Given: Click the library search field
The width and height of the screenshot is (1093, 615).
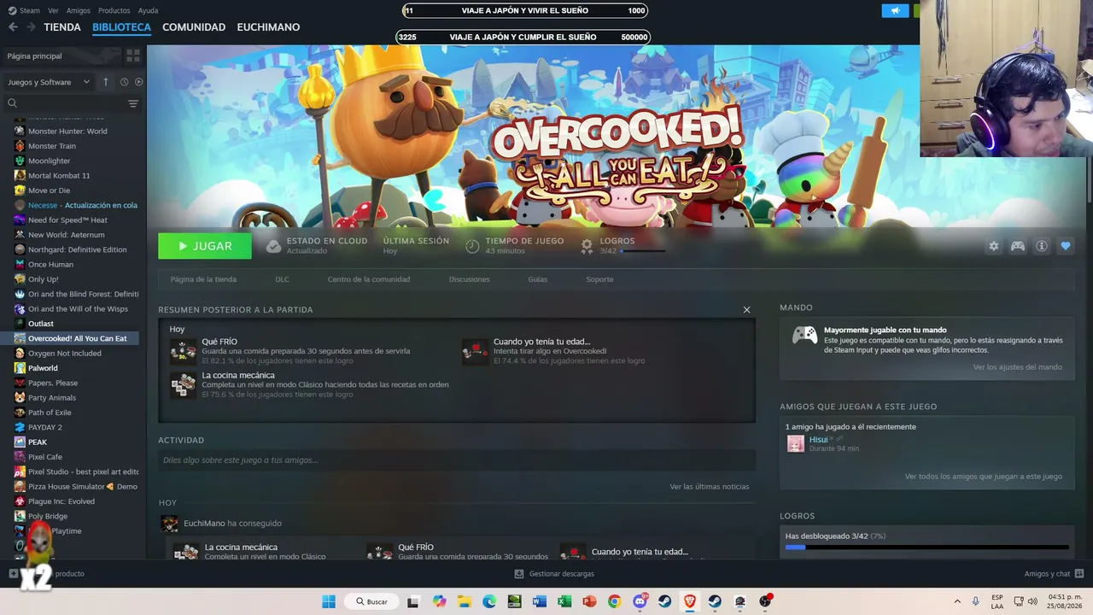Looking at the screenshot, I should (x=67, y=103).
